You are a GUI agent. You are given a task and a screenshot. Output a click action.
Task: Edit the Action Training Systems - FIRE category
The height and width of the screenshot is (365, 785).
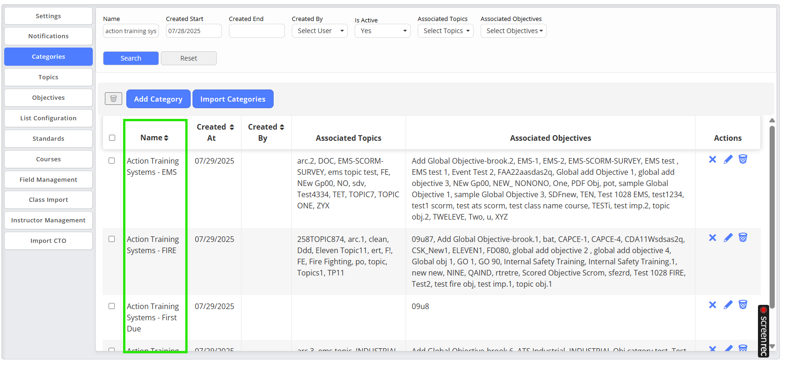click(728, 238)
